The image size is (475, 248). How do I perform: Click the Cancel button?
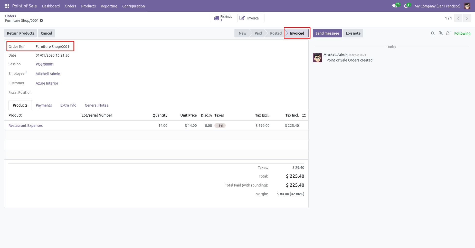tap(46, 33)
